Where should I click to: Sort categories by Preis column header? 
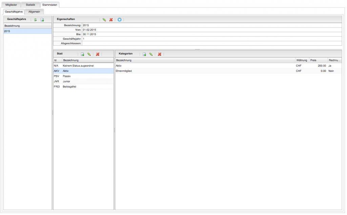pyautogui.click(x=318, y=60)
